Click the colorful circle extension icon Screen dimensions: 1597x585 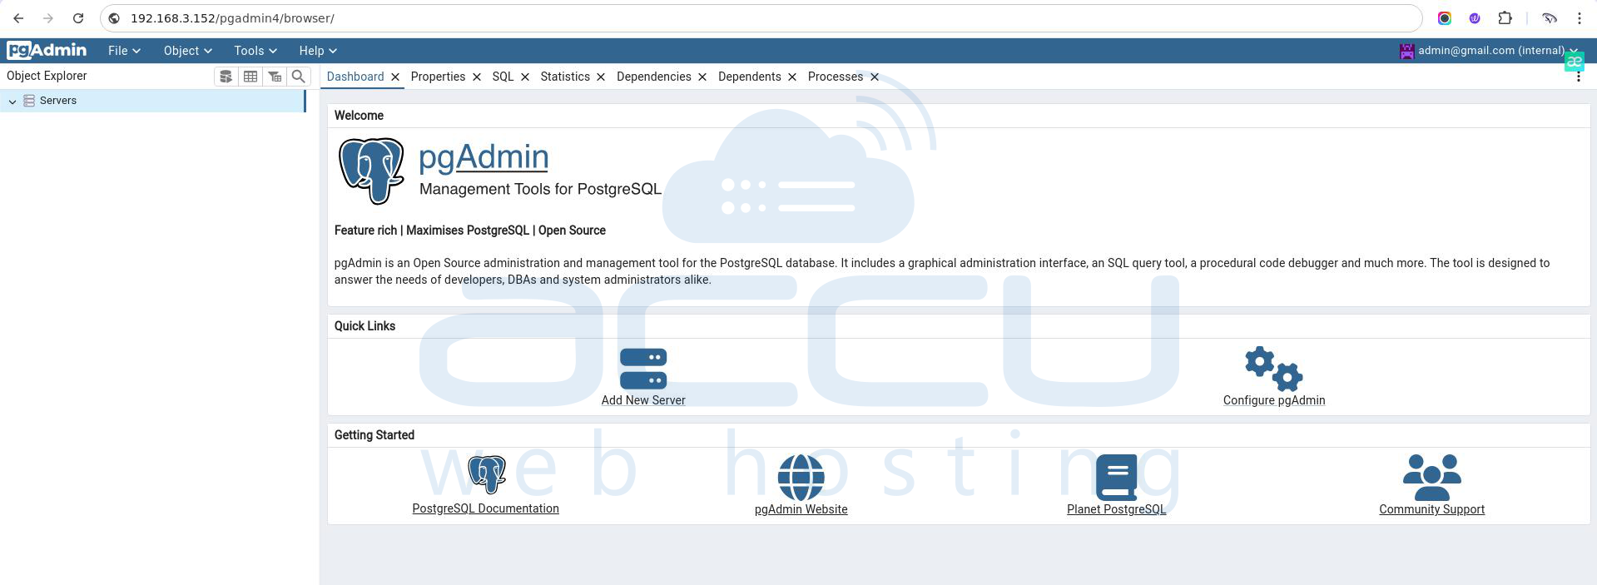click(1445, 18)
